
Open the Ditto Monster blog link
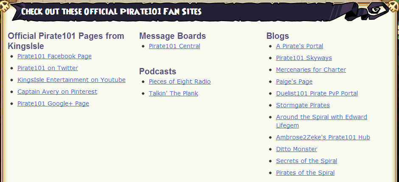[296, 149]
